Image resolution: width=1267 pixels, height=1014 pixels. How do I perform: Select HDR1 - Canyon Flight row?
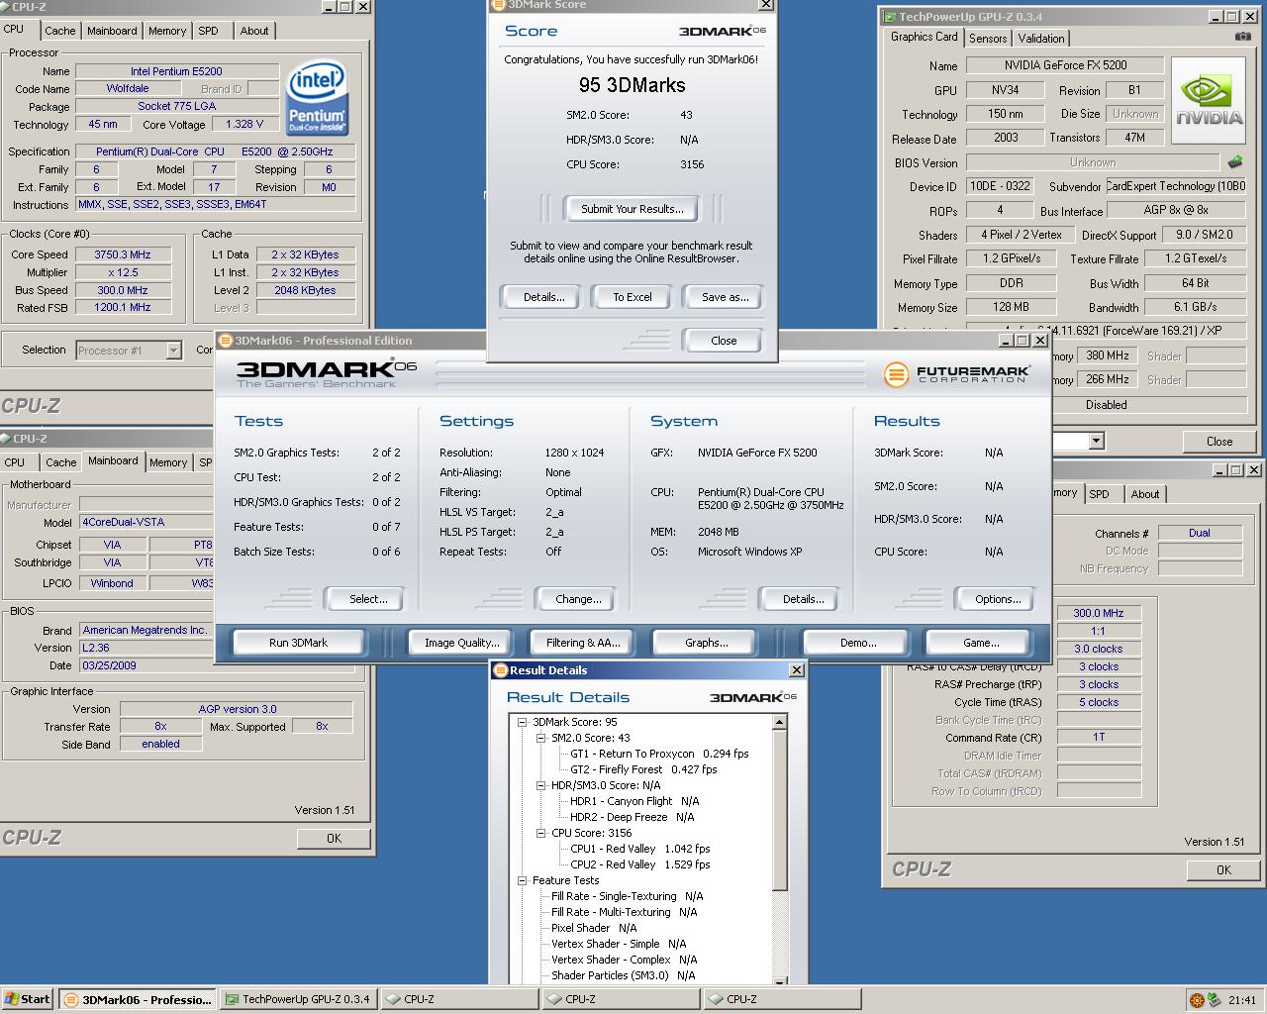(x=634, y=801)
